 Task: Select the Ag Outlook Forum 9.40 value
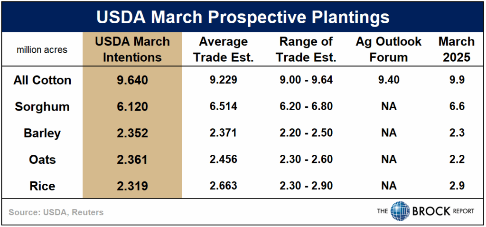click(388, 80)
